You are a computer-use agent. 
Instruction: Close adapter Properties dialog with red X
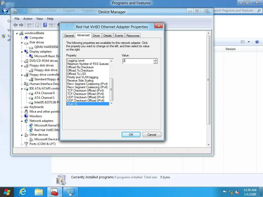click(159, 26)
